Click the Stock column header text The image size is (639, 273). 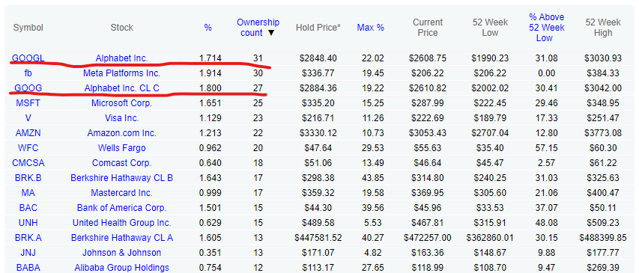(122, 28)
